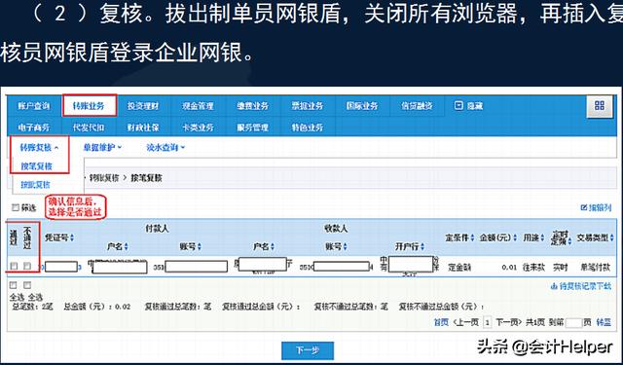Screen dimensions: 623x365
Task: Open the 票据业务 menu tab
Action: 308,106
